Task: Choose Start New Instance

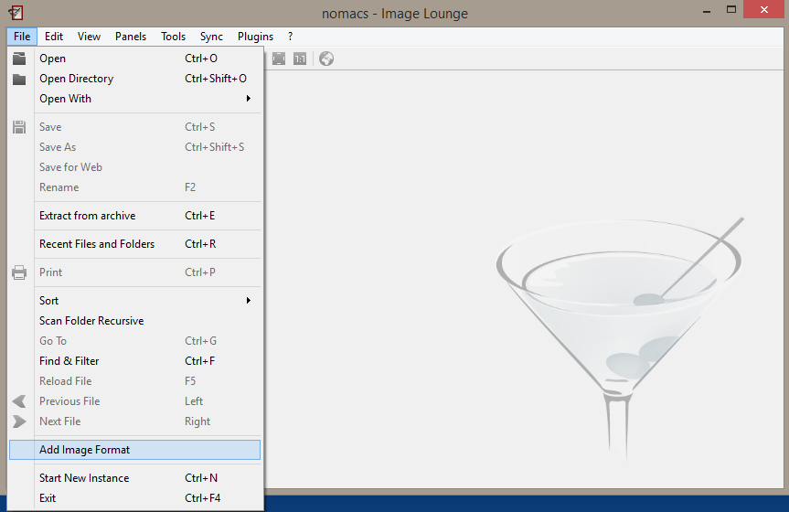Action: coord(135,478)
